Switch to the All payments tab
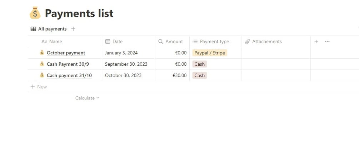This screenshot has height=151, width=359. (49, 29)
